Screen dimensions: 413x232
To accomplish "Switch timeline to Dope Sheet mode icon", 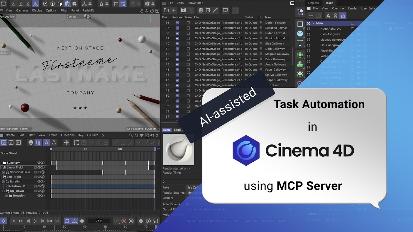I will click(4, 142).
